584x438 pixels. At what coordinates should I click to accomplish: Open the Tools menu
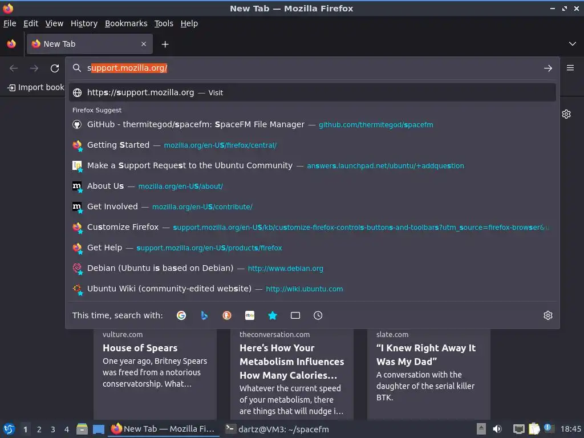tap(164, 23)
